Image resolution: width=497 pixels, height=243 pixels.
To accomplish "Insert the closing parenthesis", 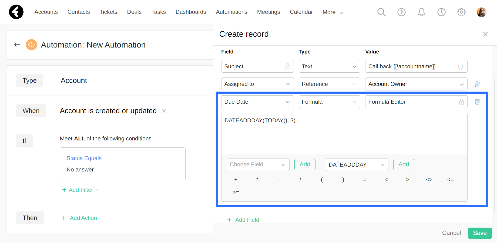I will coord(343,180).
